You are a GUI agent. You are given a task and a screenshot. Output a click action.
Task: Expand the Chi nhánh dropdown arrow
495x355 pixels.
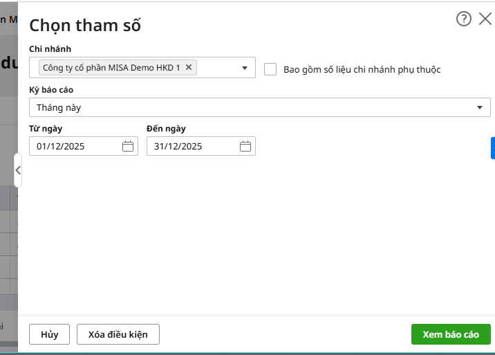click(245, 68)
